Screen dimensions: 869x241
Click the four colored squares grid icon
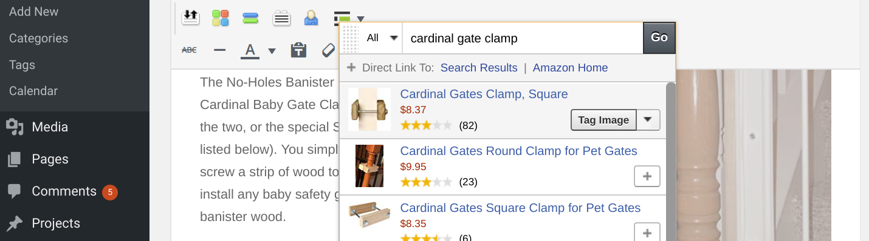220,18
